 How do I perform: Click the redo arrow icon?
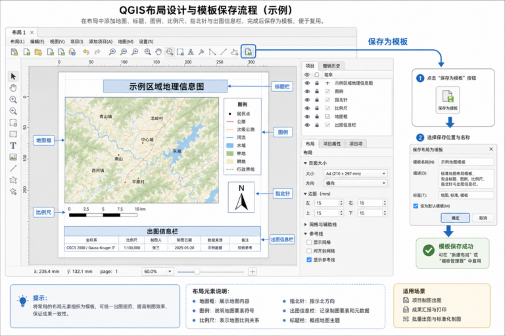click(x=97, y=52)
